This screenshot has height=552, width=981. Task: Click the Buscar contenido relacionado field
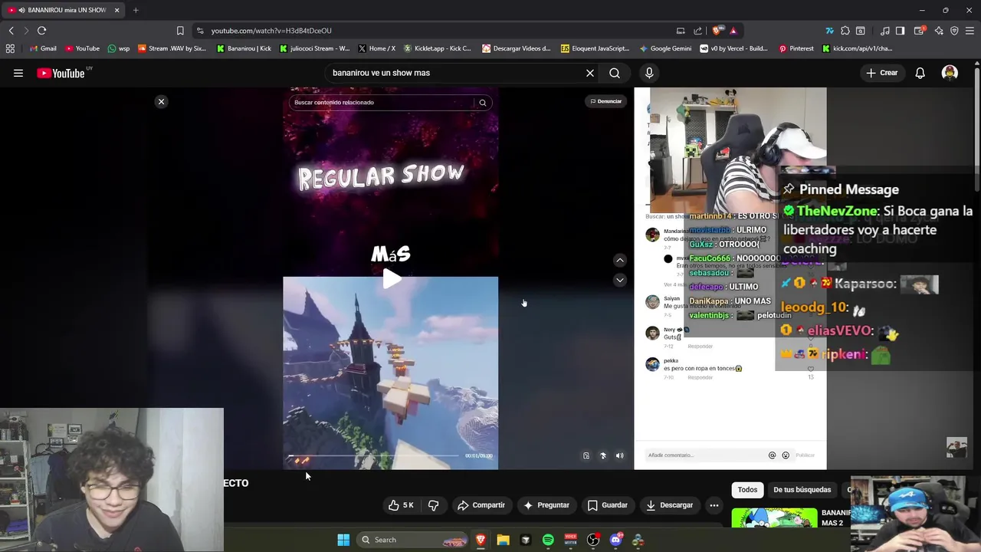[x=382, y=102]
